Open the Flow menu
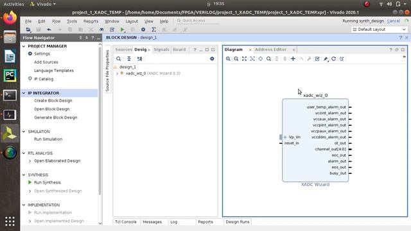411x231 pixels. pos(56,21)
